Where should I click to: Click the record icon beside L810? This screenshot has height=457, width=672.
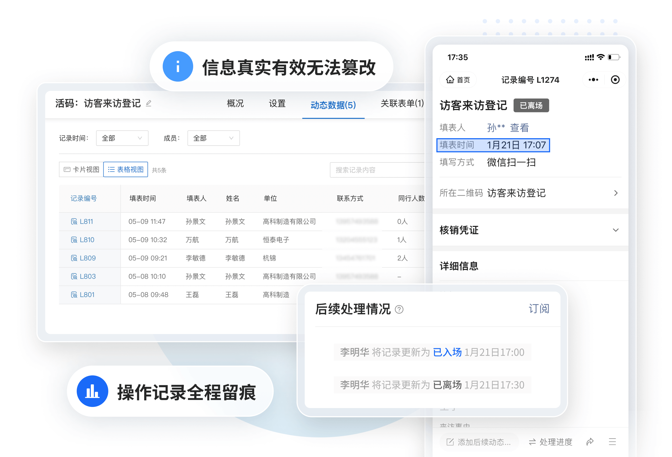[74, 240]
